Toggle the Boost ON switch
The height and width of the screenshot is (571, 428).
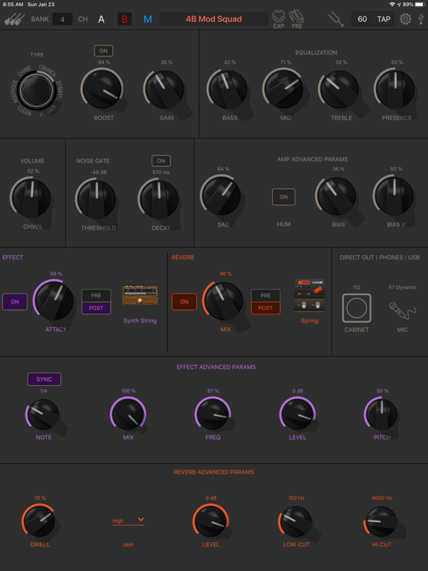point(103,51)
